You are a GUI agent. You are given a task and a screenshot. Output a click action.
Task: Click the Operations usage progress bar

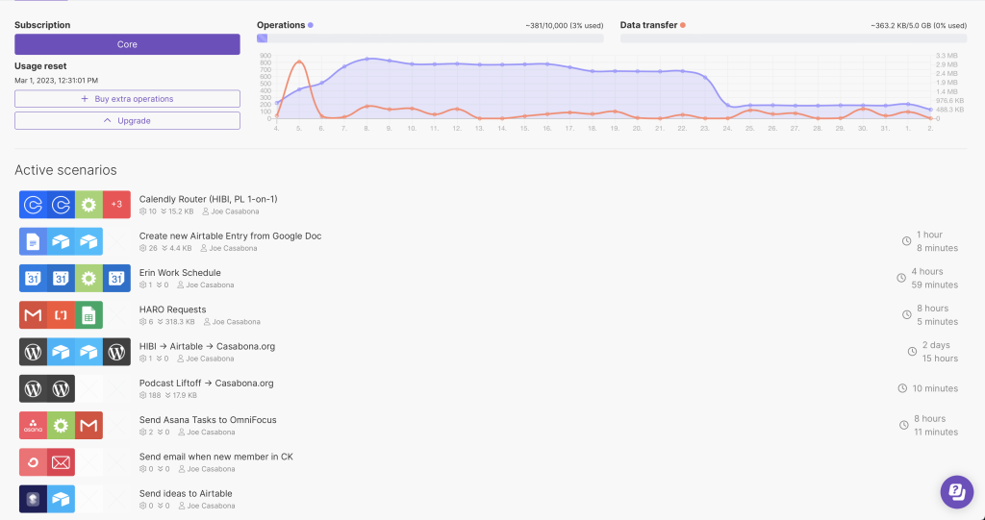tap(430, 38)
